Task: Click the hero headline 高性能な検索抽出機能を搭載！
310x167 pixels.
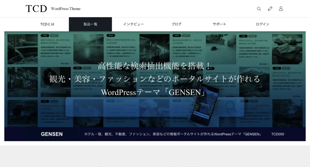Action: (x=155, y=66)
